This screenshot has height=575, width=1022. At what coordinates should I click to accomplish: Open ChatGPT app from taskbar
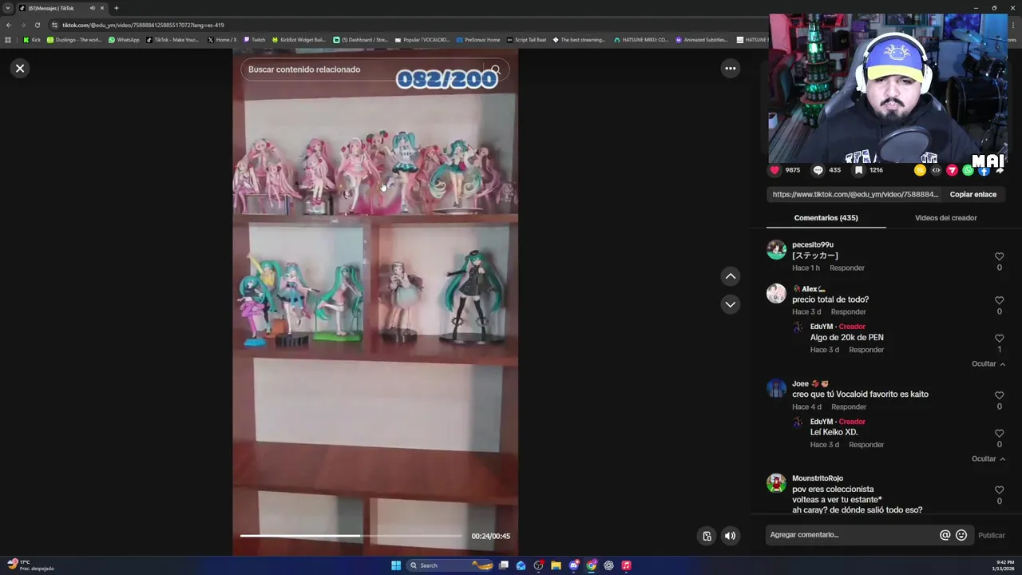point(608,565)
